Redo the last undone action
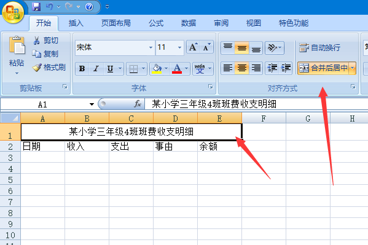This screenshot has height=245, width=368. [69, 7]
